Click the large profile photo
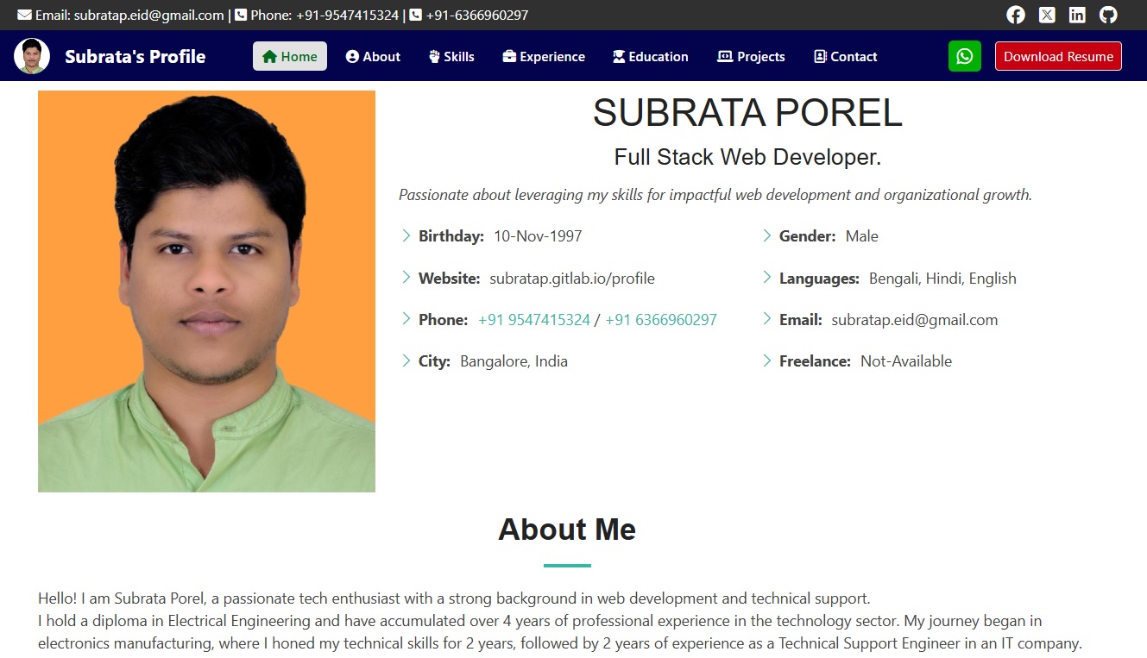This screenshot has height=658, width=1147. (206, 291)
